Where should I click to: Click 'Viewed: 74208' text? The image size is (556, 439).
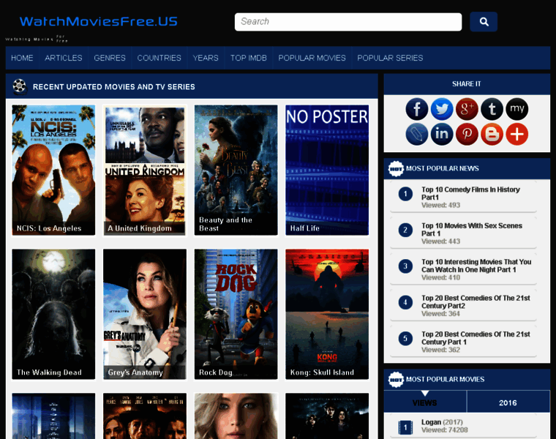click(444, 430)
